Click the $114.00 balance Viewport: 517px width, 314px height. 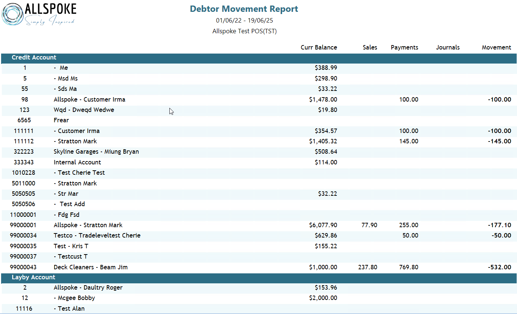coord(326,162)
